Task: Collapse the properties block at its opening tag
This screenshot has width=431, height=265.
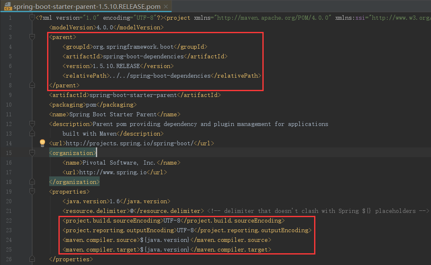Action: (32, 192)
